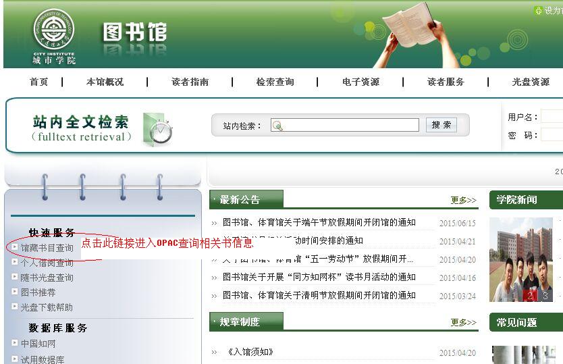The image size is (563, 364).
Task: Open the 《入馆须知》 regulation link
Action: tap(250, 352)
